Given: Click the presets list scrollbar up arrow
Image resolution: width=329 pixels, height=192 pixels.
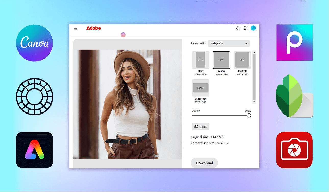Looking at the screenshot, I should click(254, 52).
